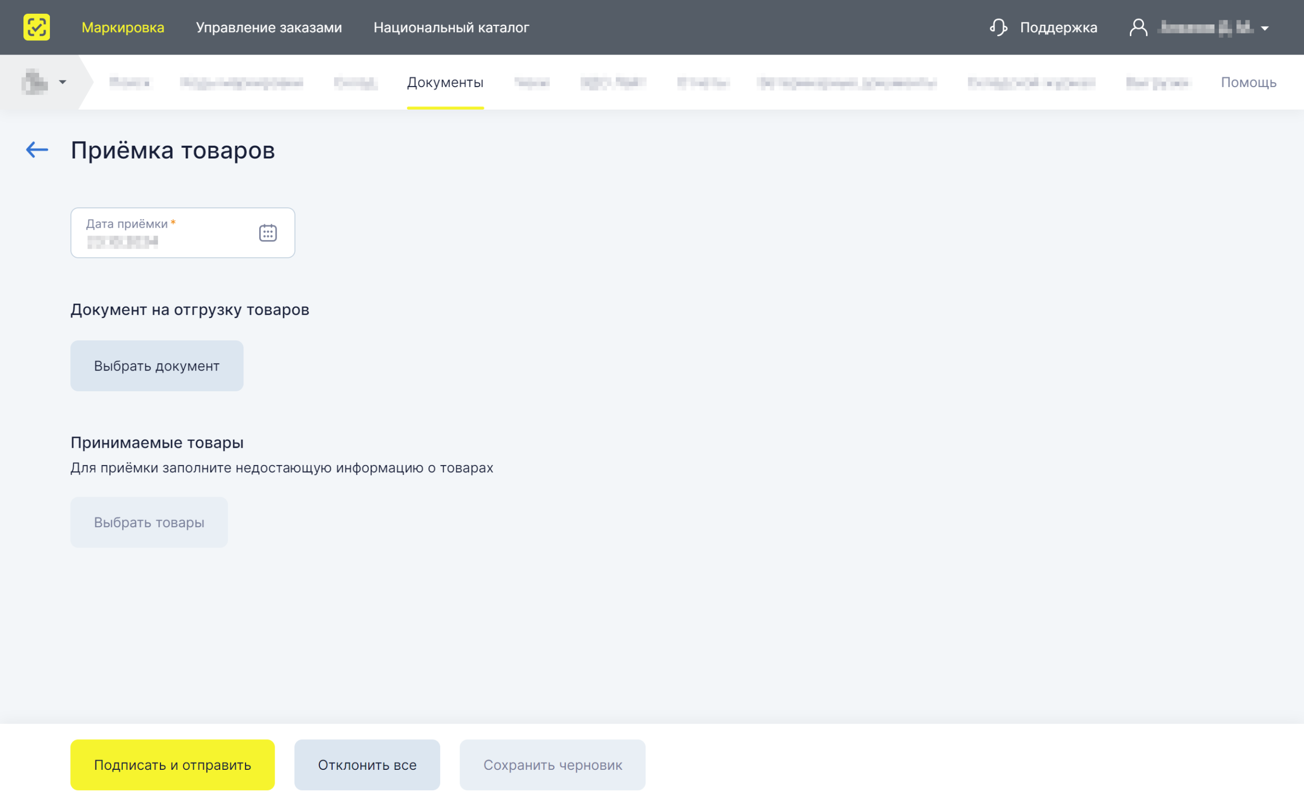Click the Выбрать товары button
Screen dimensions: 1304x806
point(149,522)
